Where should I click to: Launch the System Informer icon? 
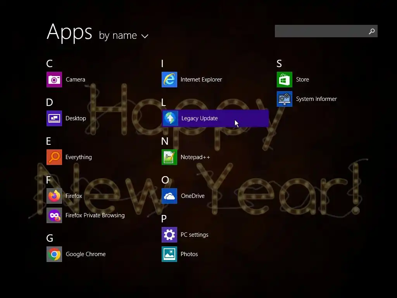click(285, 99)
